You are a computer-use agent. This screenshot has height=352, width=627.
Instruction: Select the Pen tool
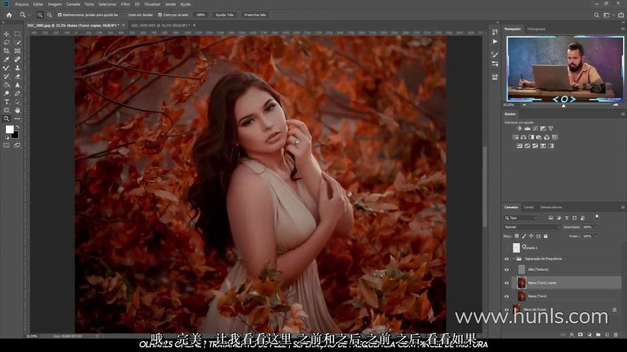(x=17, y=93)
